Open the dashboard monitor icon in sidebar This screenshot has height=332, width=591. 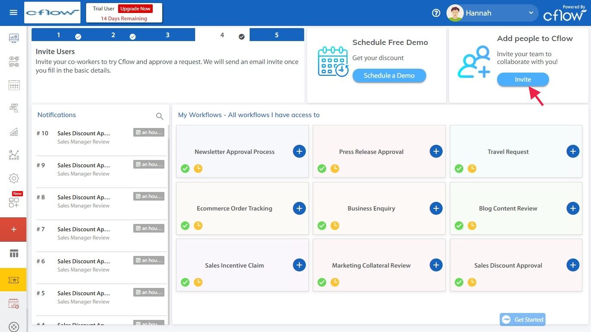click(x=14, y=38)
